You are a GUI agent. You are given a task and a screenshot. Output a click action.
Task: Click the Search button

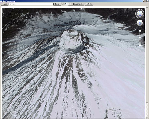click(x=57, y=4)
